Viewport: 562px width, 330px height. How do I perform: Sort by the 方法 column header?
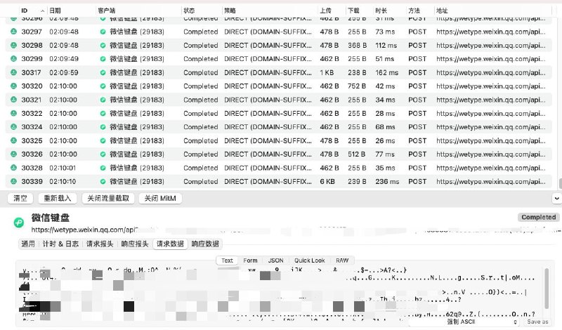point(414,11)
